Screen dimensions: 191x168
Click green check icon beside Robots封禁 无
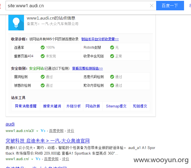[112, 47]
